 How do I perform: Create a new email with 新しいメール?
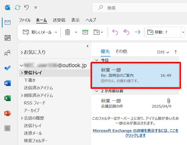click(x=37, y=32)
